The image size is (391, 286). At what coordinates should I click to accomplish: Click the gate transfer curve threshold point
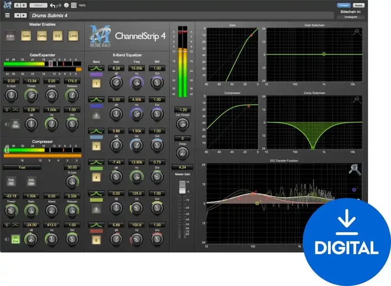point(251,36)
